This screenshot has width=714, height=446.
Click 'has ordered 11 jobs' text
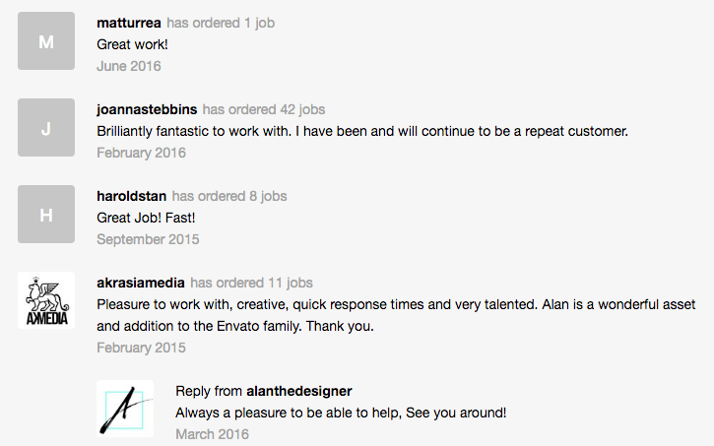tap(251, 283)
